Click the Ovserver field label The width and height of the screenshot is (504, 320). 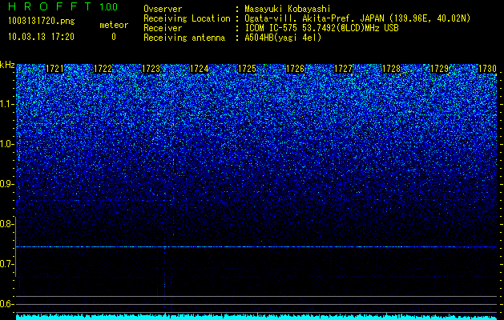(163, 9)
